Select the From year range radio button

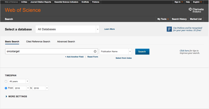[x=6, y=88]
